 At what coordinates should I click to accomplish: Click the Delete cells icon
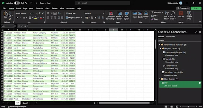[x=140, y=13]
